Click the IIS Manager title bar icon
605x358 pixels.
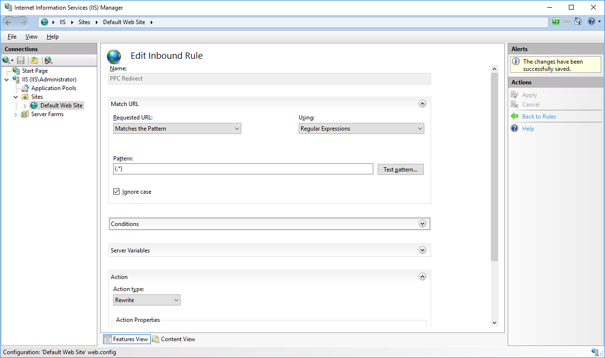click(x=8, y=7)
